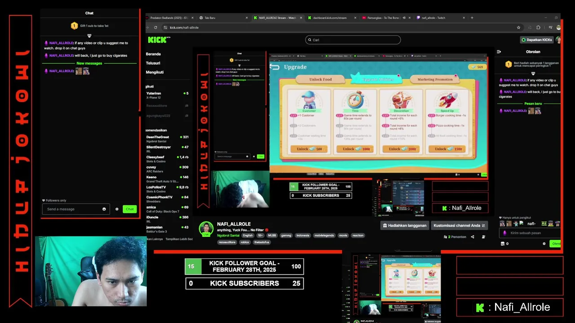
Task: Switch to the Pamungkas - To The Bone tab
Action: (386, 18)
